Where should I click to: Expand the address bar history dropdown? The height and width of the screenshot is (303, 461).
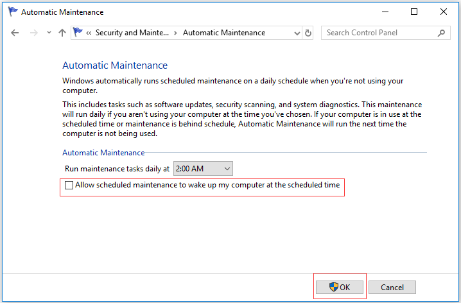coord(297,33)
